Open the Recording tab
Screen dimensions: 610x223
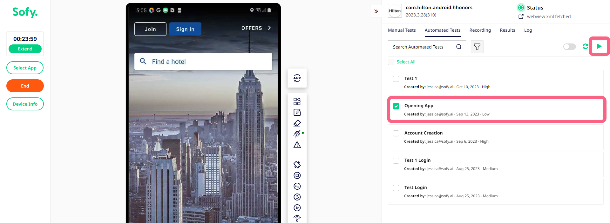[x=480, y=30]
